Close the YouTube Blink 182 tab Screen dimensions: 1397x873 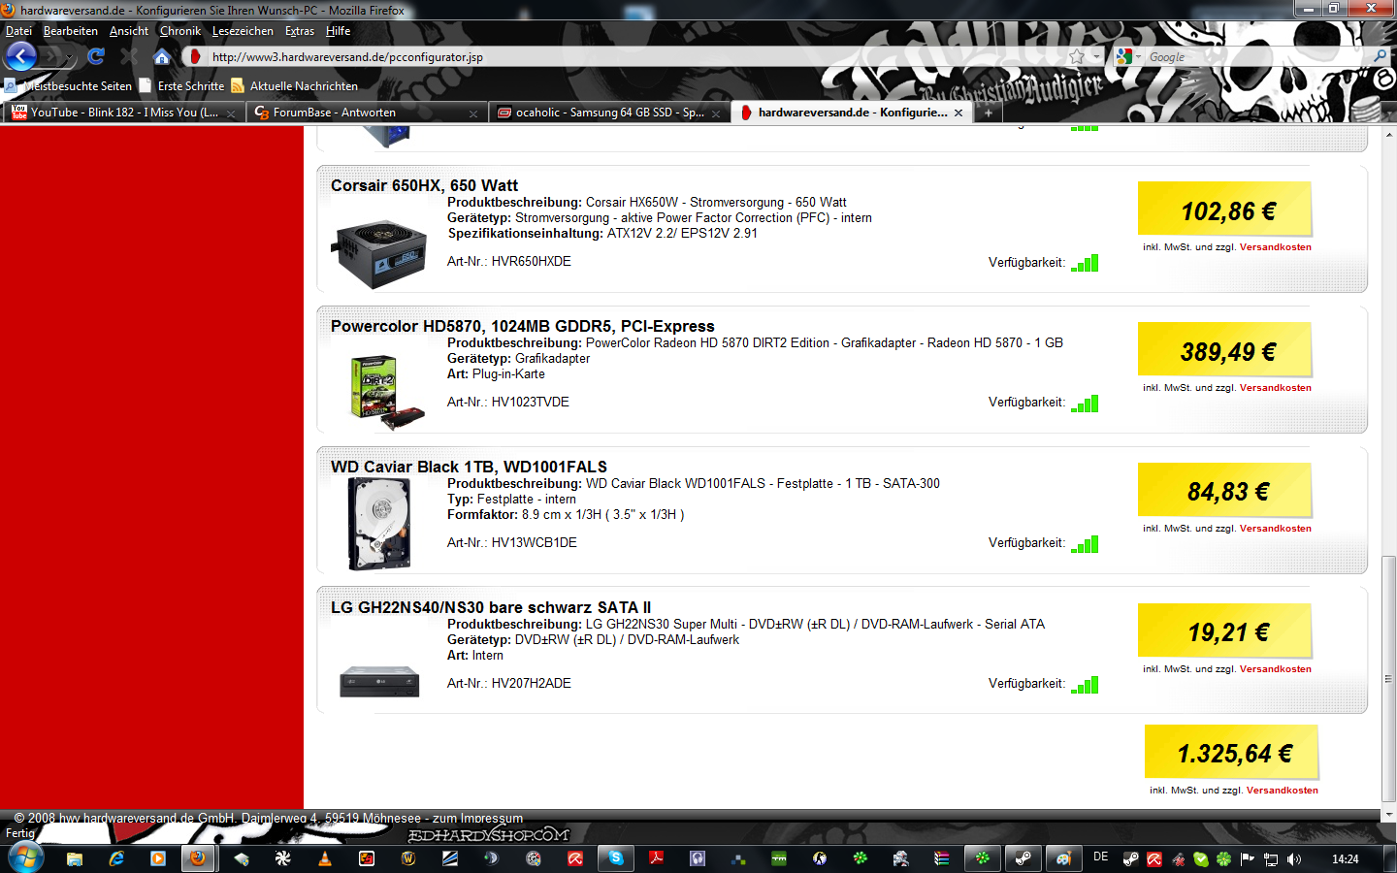[231, 113]
